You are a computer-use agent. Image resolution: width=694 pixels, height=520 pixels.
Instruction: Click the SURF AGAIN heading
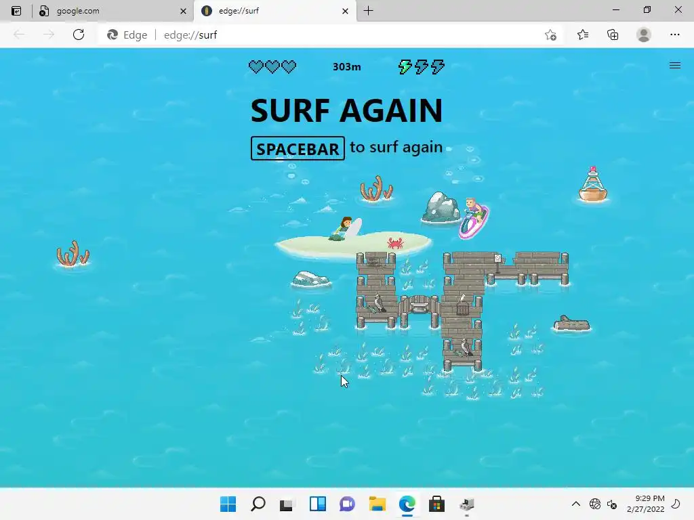(346, 110)
